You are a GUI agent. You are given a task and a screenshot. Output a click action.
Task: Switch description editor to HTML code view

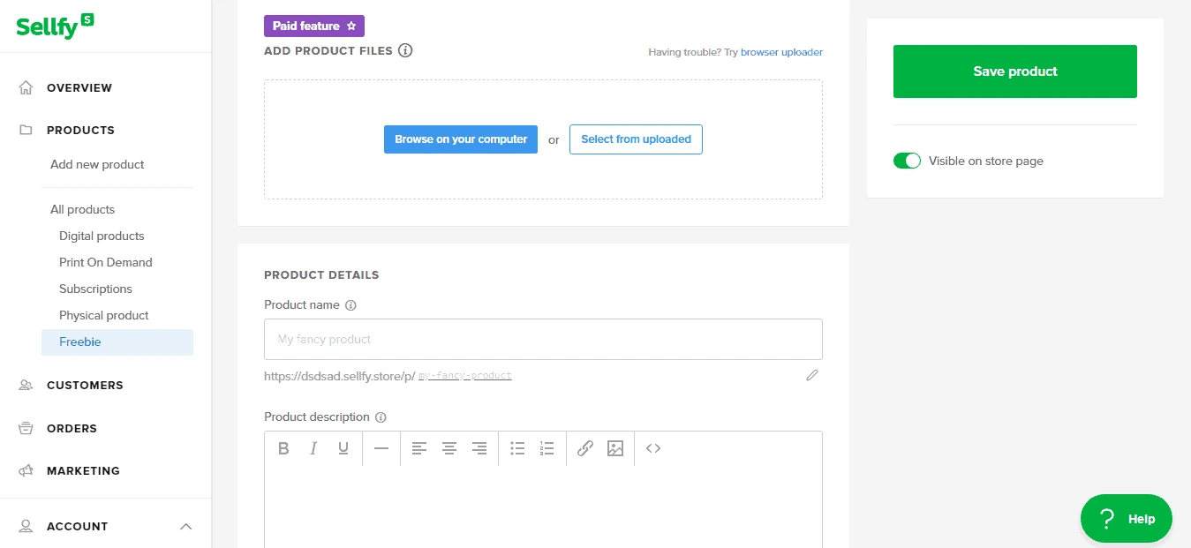click(x=652, y=448)
